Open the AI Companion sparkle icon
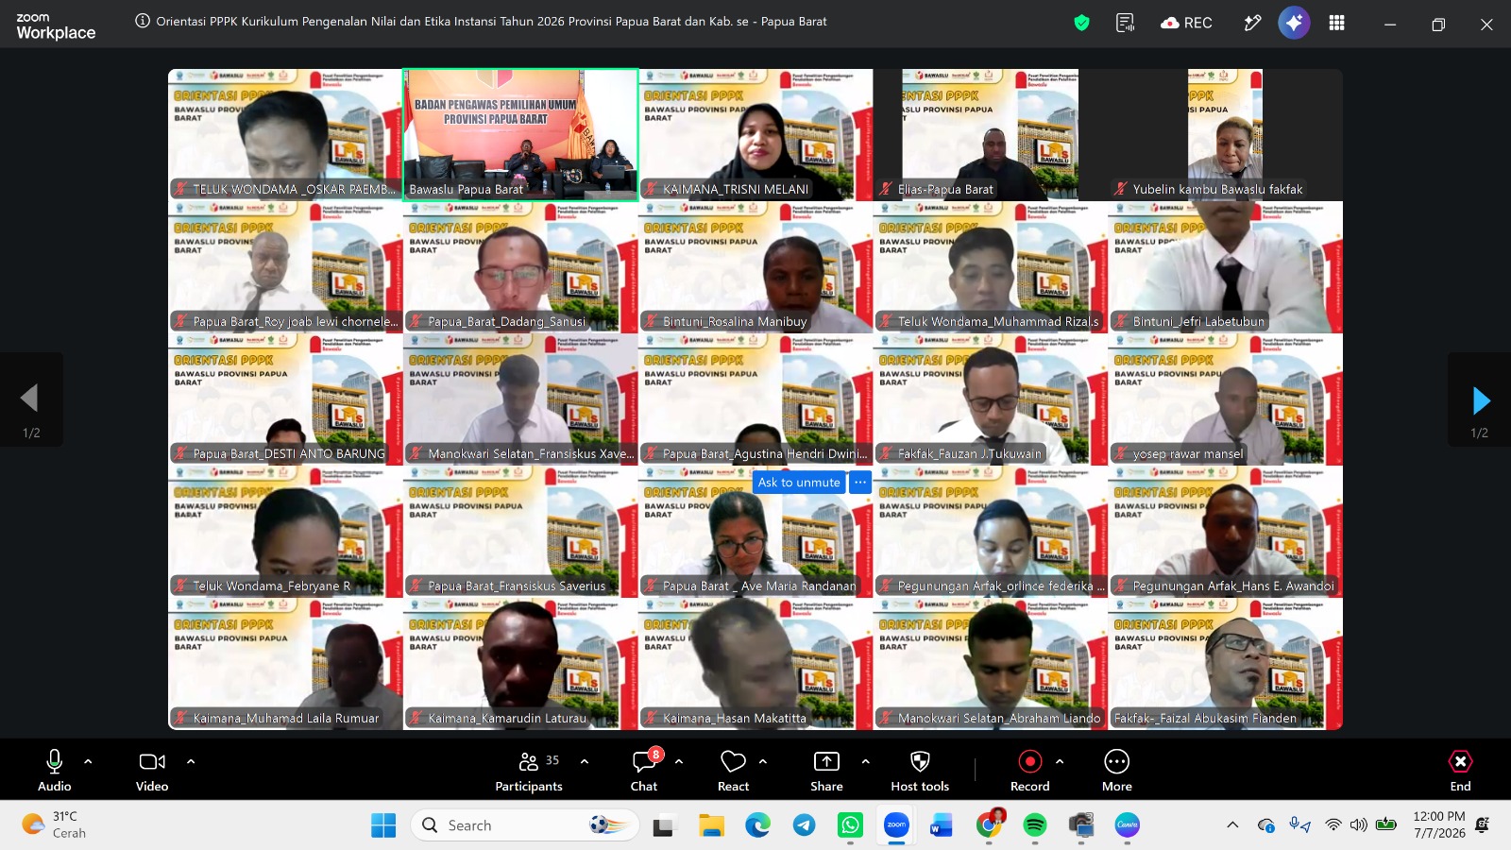Viewport: 1511px width, 850px height. tap(1294, 23)
